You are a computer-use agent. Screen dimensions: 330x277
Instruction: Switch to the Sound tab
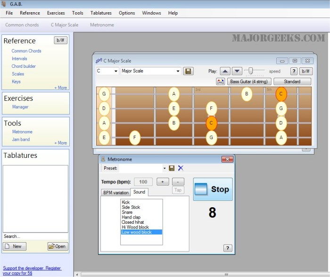click(x=139, y=192)
